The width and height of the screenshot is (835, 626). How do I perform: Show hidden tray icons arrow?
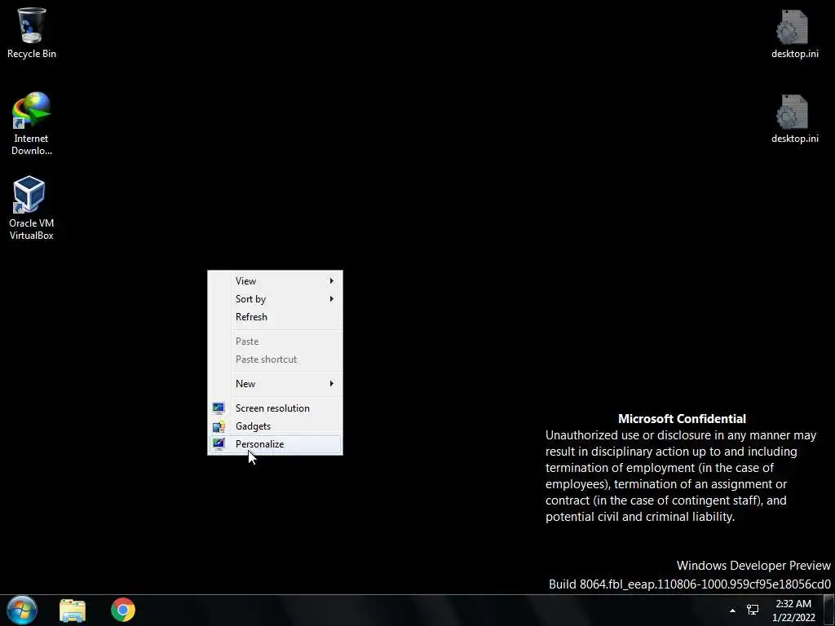point(733,611)
